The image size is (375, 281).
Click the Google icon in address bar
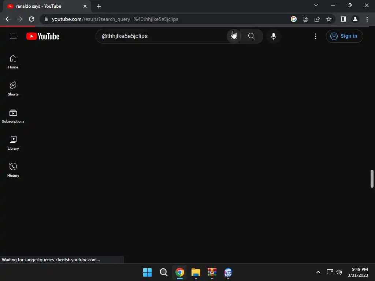(x=294, y=19)
